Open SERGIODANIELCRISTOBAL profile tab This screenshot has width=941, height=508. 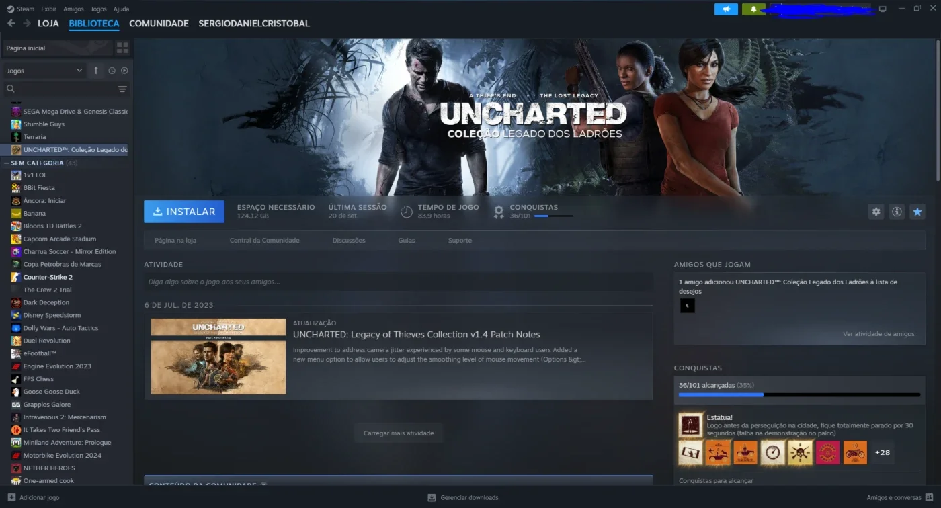(254, 24)
